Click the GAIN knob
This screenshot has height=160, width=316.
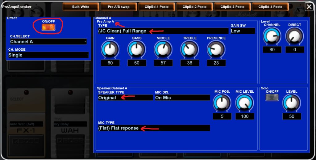pyautogui.click(x=110, y=49)
